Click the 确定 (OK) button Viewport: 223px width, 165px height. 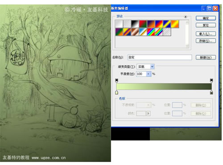[x=206, y=18]
